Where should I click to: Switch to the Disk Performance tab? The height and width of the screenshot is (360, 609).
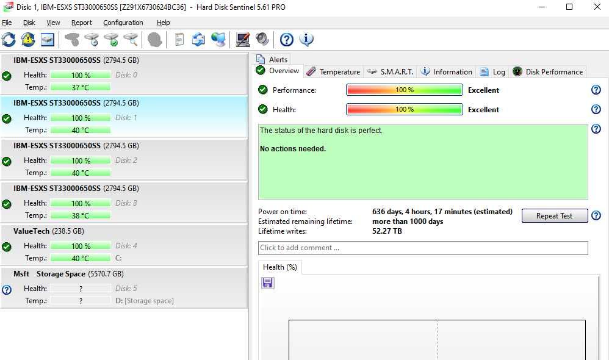pyautogui.click(x=548, y=71)
